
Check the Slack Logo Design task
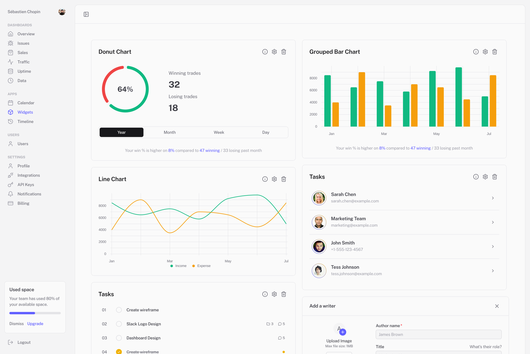(119, 324)
